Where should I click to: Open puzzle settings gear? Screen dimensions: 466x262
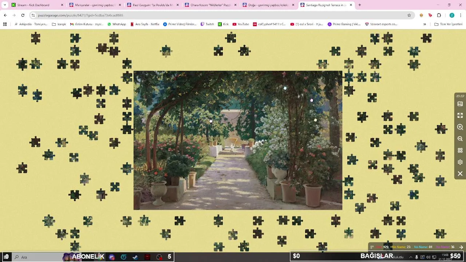460,162
